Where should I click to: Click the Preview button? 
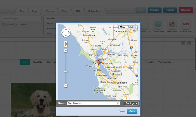click(x=155, y=10)
